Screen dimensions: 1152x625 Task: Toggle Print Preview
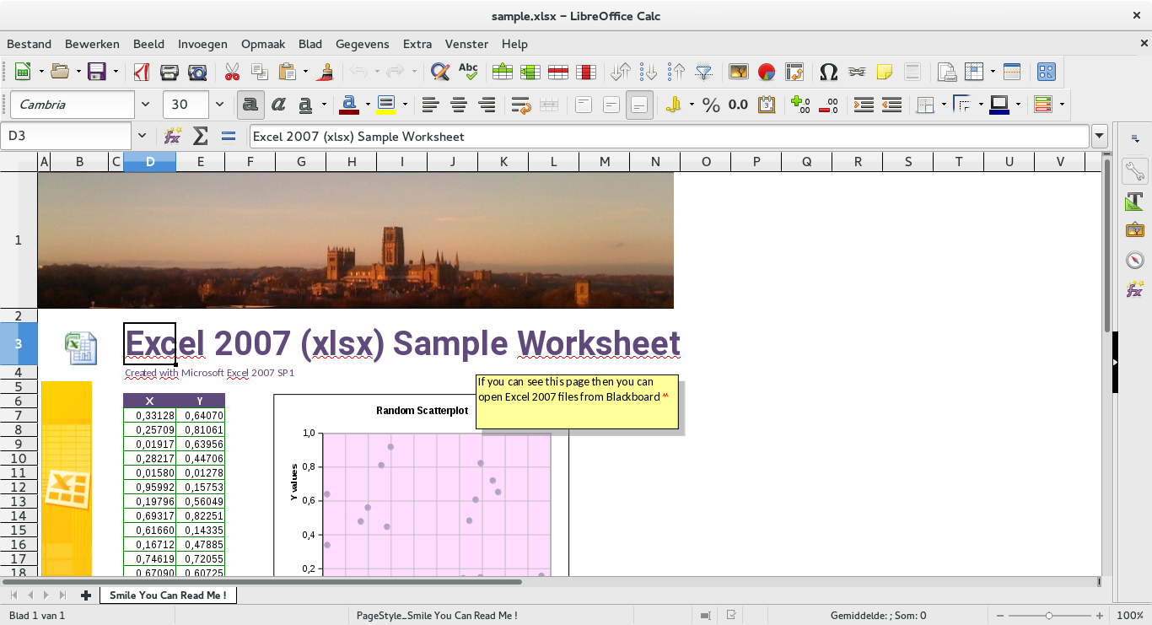197,72
